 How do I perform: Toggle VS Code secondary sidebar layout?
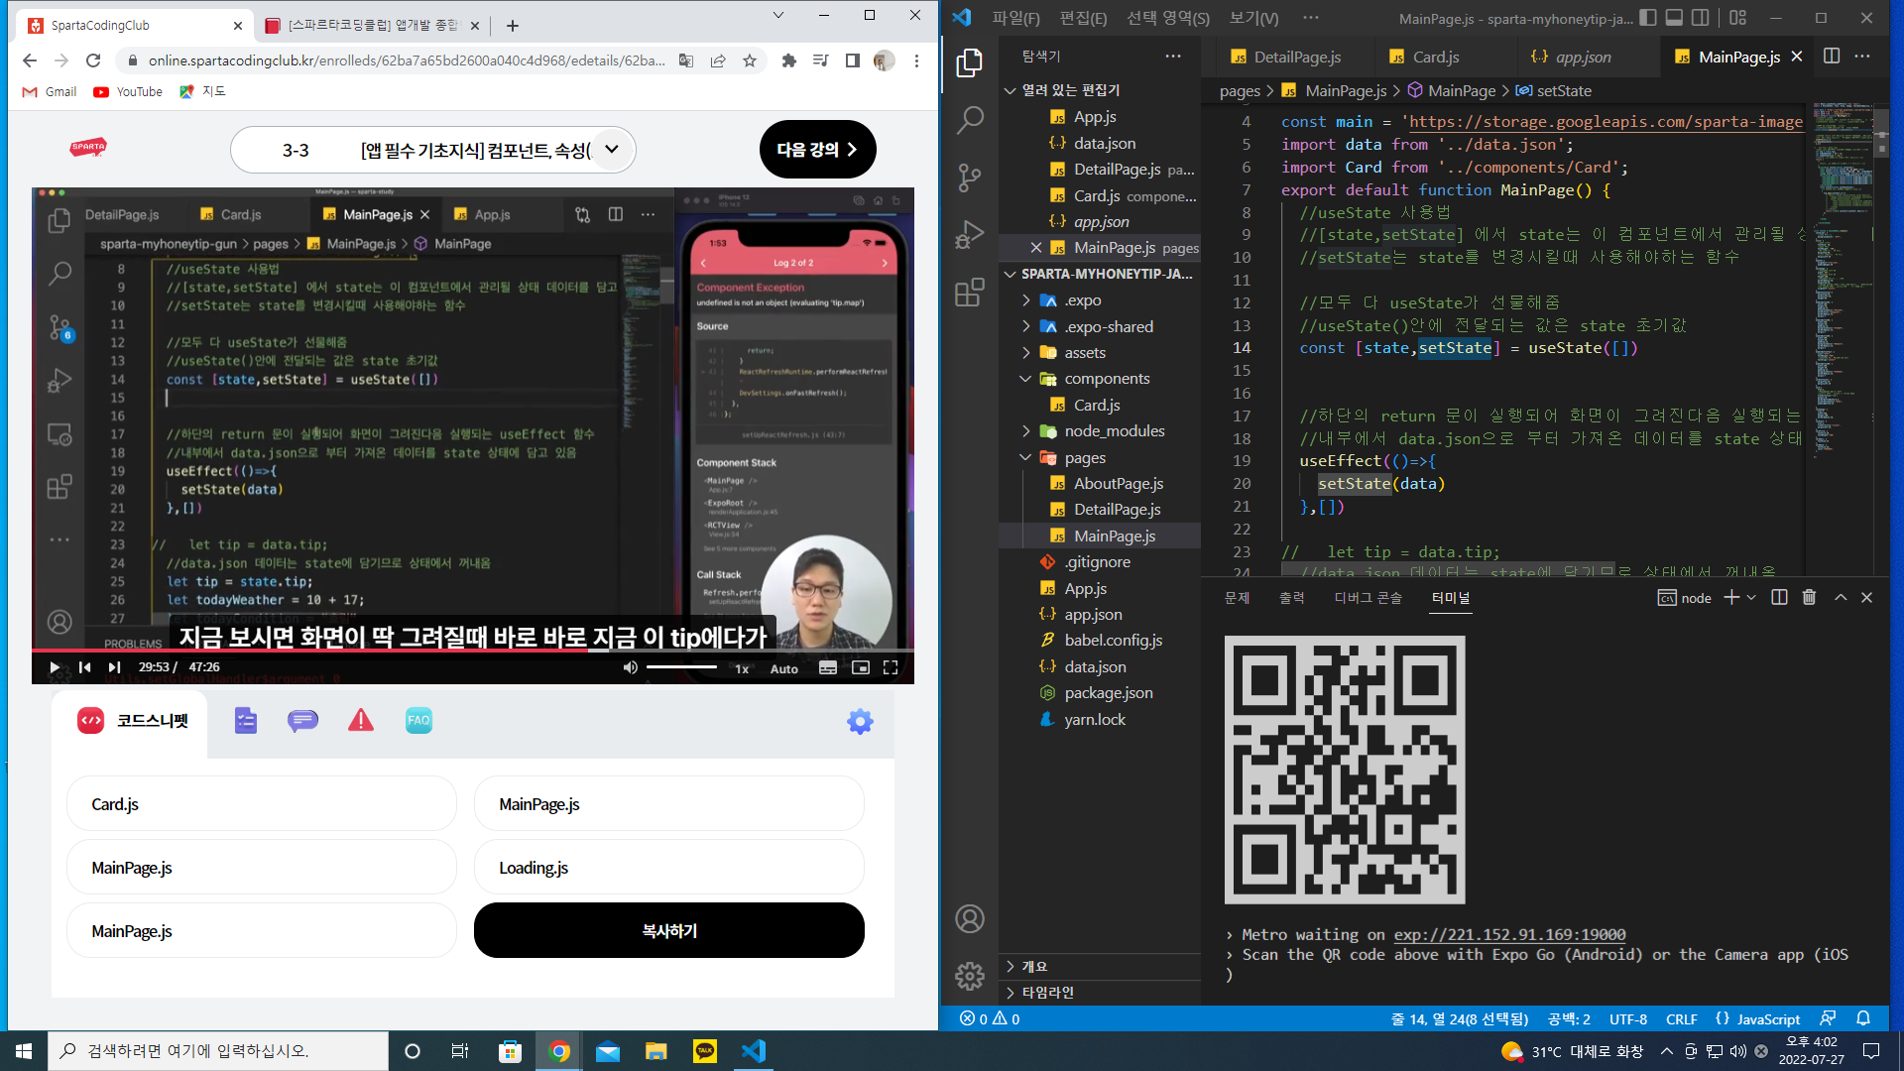[x=1700, y=18]
